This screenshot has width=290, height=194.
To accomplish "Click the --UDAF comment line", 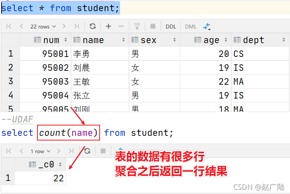I will click(18, 119).
